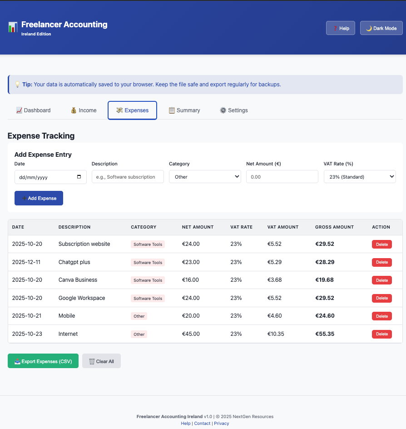Toggle Dark Mode
406x429 pixels.
381,28
